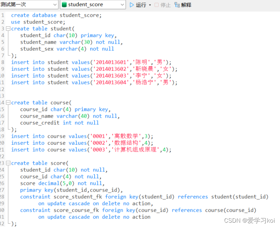Click the student_sex varchar(4) line

[x=67, y=49]
